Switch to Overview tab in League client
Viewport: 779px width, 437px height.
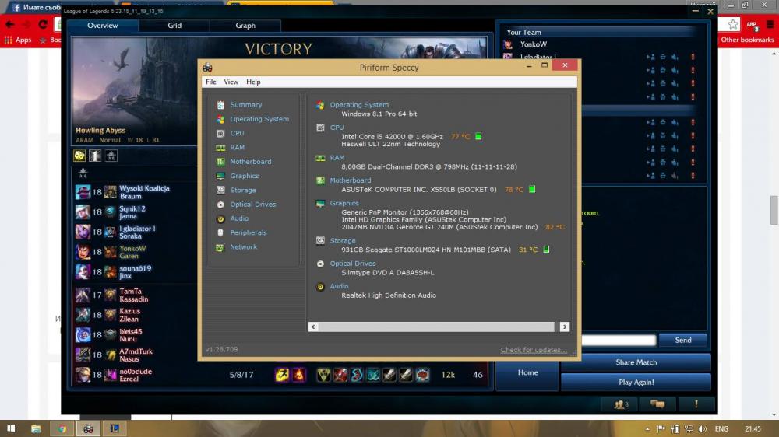(x=103, y=26)
